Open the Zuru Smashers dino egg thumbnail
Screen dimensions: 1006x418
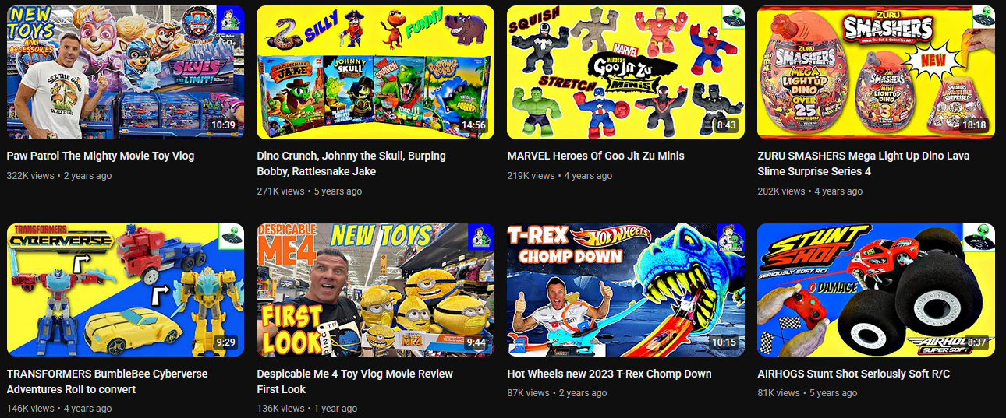pyautogui.click(x=876, y=72)
